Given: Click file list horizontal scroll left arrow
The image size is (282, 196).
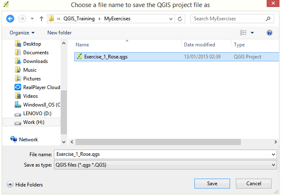Looking at the screenshot, I should 72,142.
